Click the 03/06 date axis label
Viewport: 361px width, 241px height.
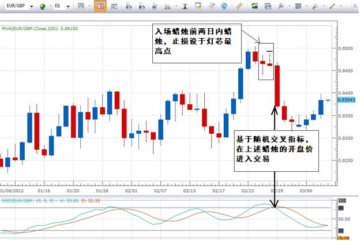(306, 191)
